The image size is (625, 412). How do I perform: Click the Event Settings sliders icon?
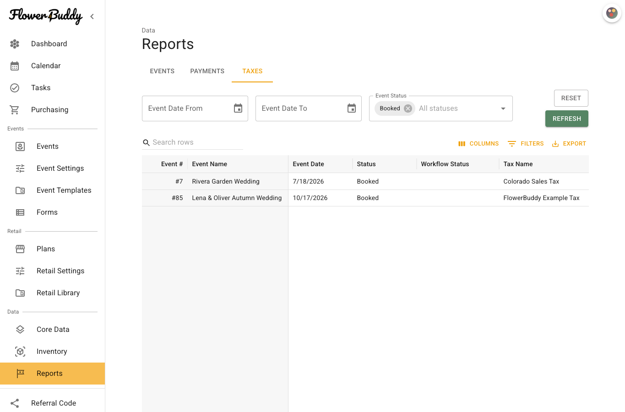pos(20,168)
